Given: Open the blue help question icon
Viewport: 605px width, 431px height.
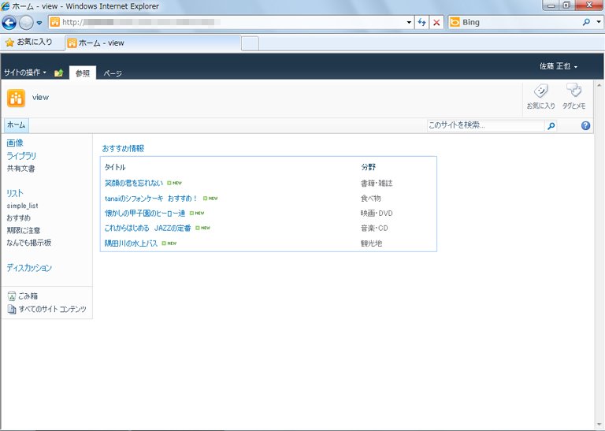Looking at the screenshot, I should pos(585,125).
